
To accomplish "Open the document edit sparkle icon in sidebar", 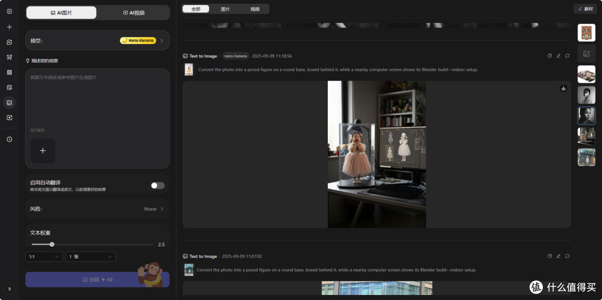I will pyautogui.click(x=9, y=87).
